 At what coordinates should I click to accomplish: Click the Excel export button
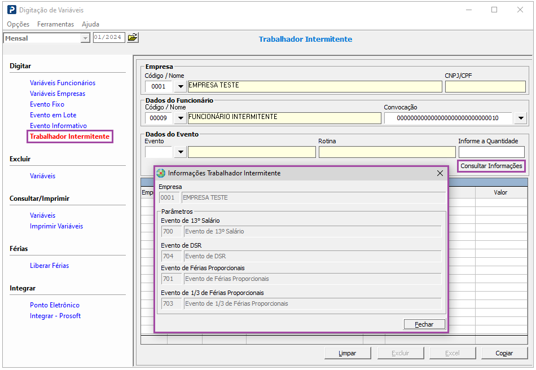452,353
